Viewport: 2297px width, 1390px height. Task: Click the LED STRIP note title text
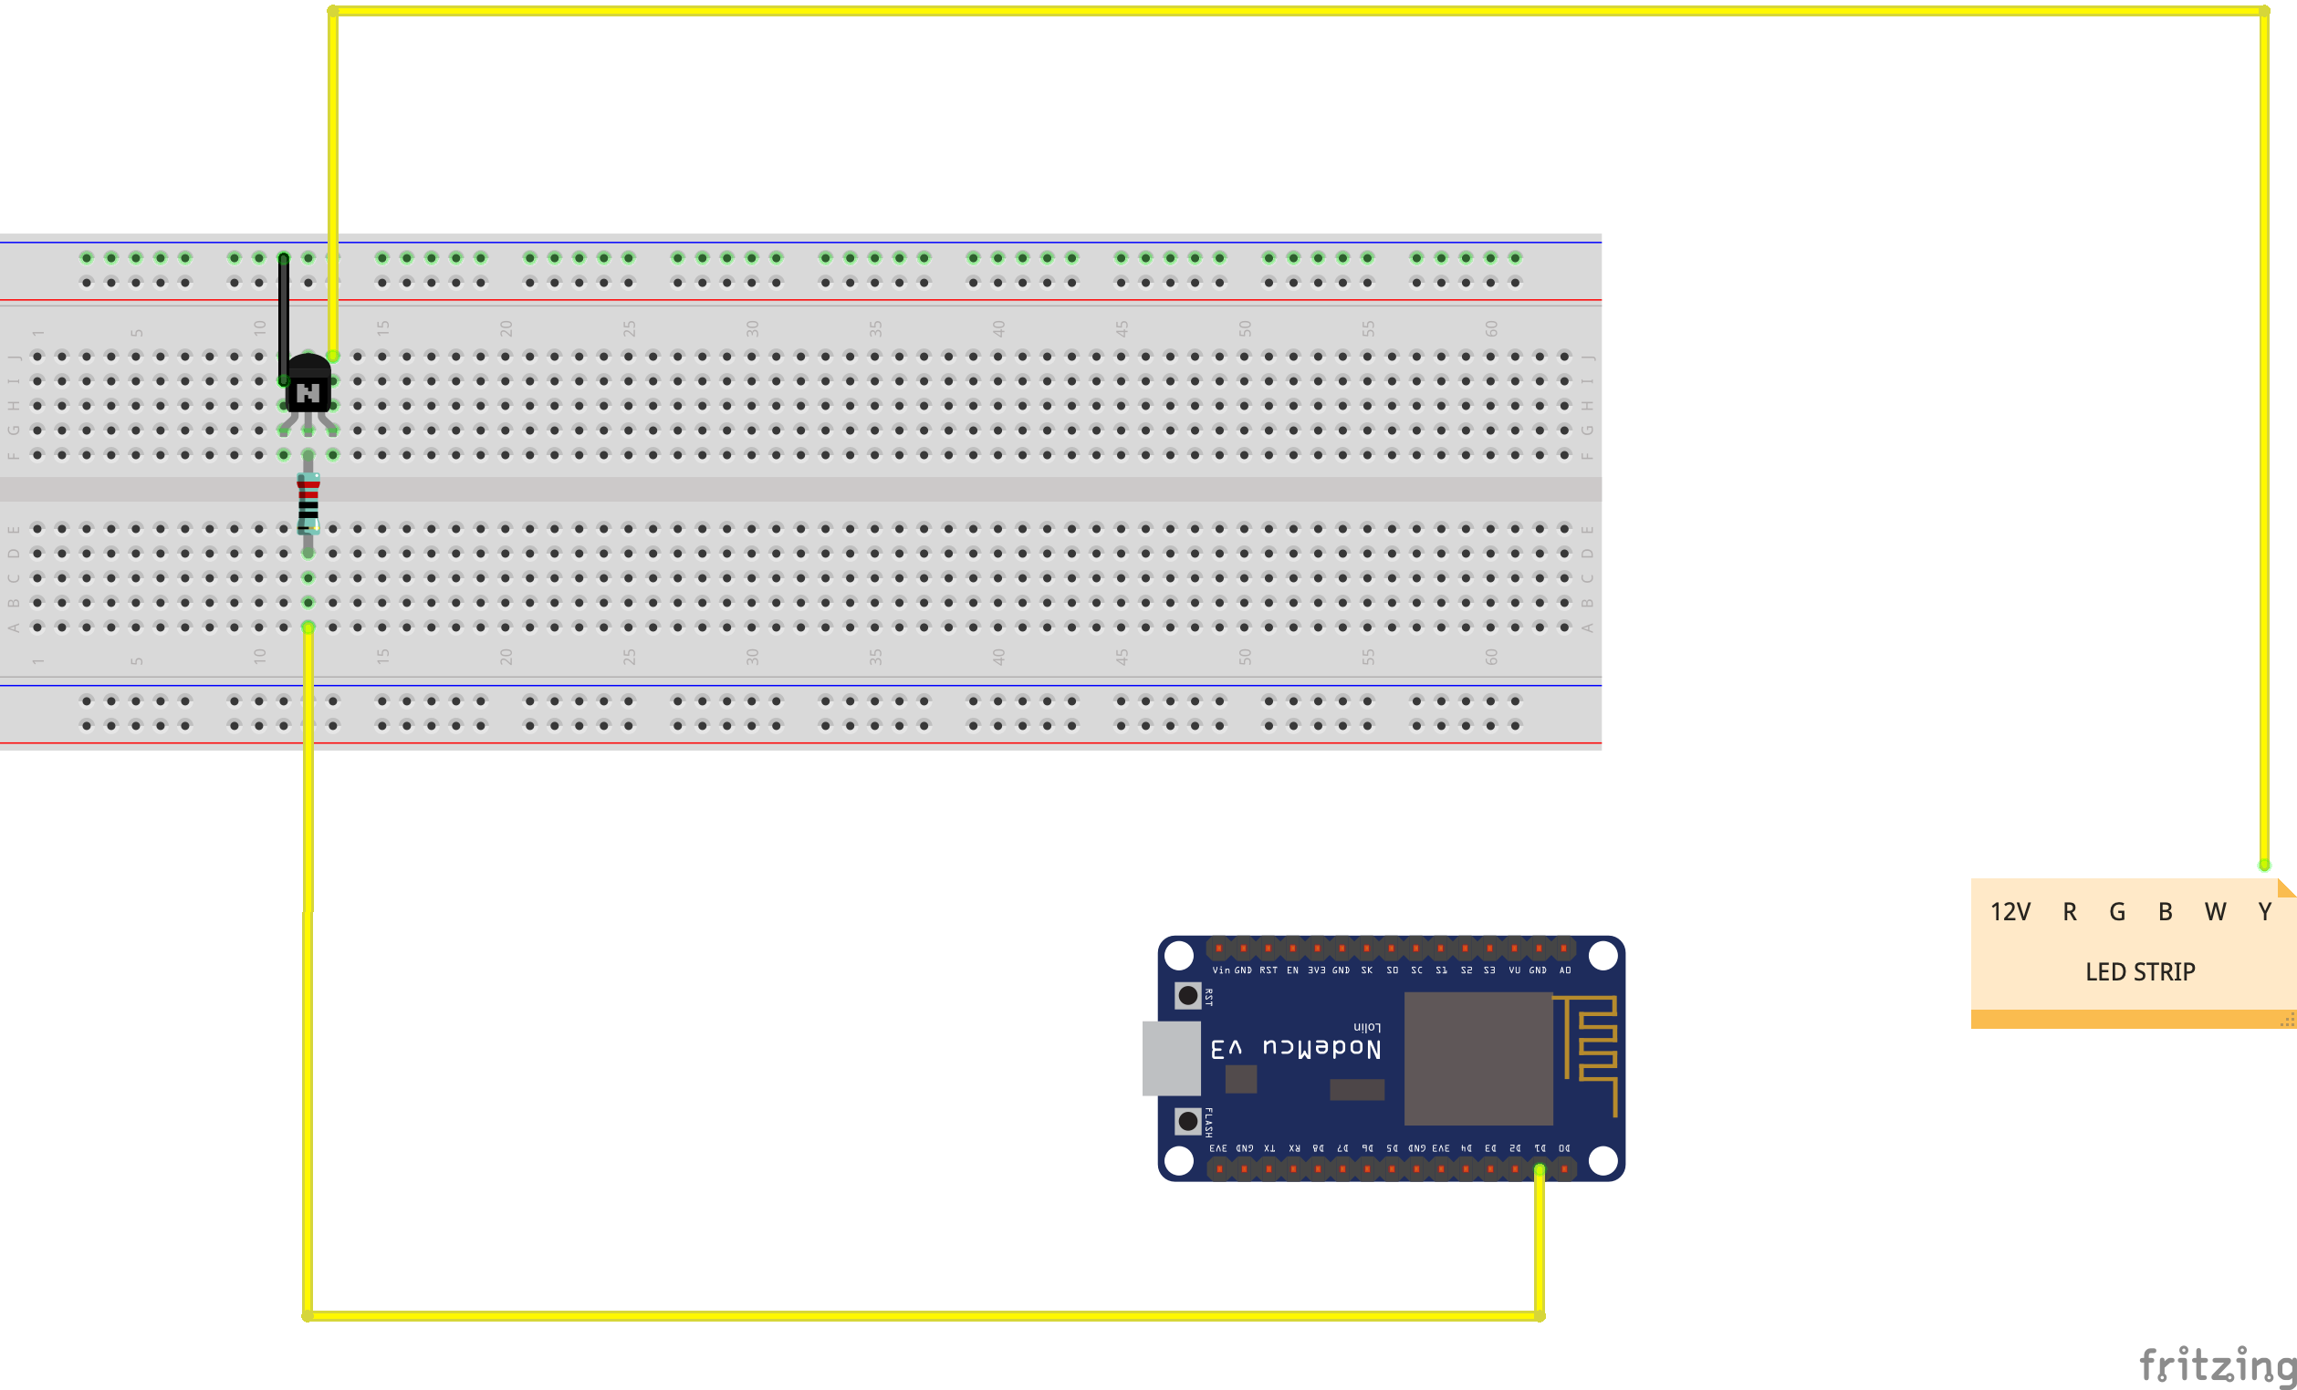coord(2139,971)
